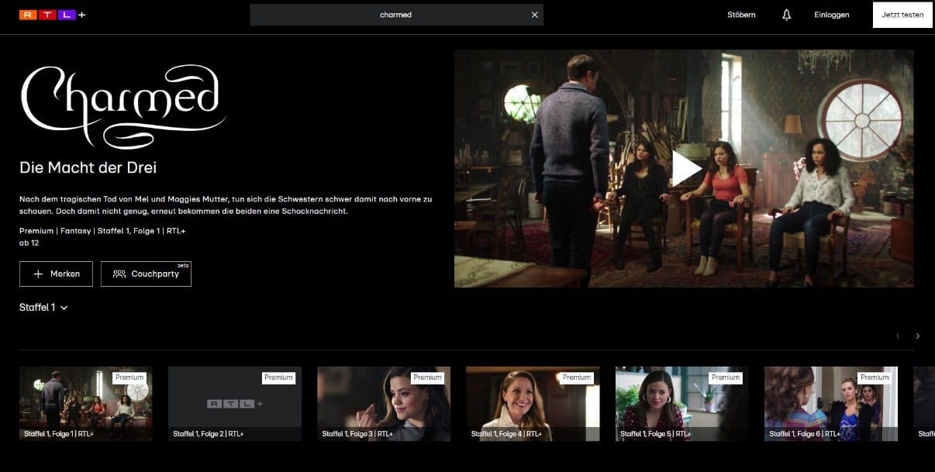Image resolution: width=935 pixels, height=472 pixels.
Task: Open Staffel 1, Folge 3 thumbnail
Action: (384, 404)
